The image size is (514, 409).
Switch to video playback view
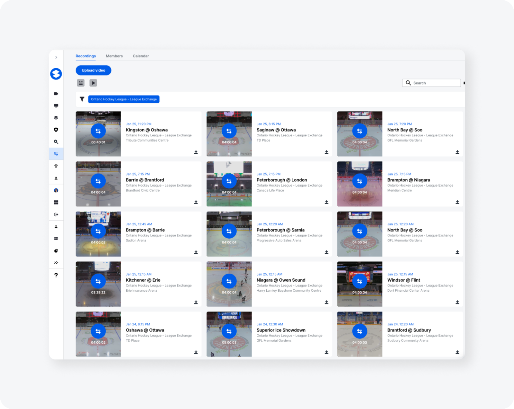coord(93,83)
